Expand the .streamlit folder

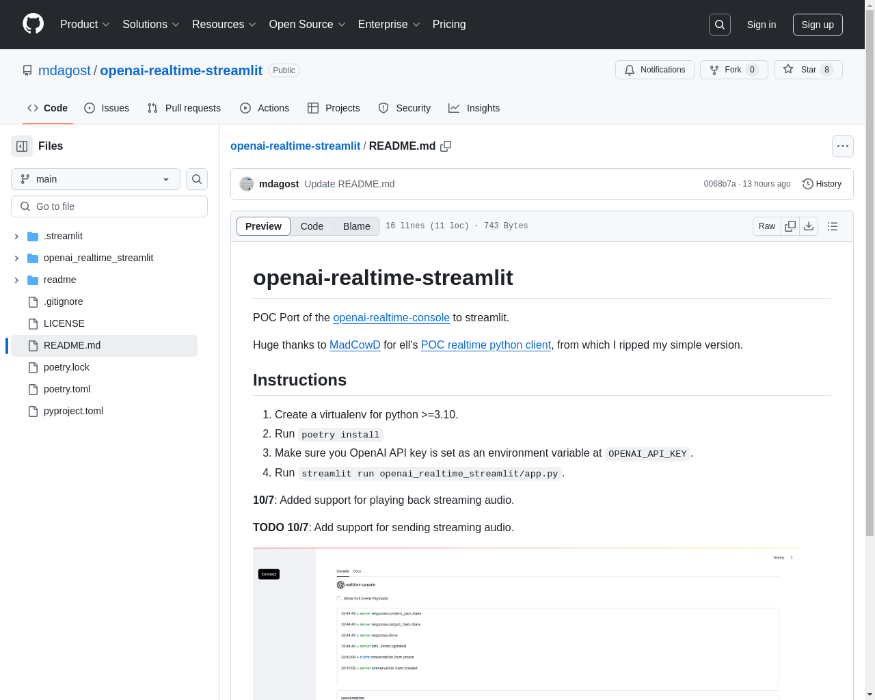pyautogui.click(x=16, y=236)
